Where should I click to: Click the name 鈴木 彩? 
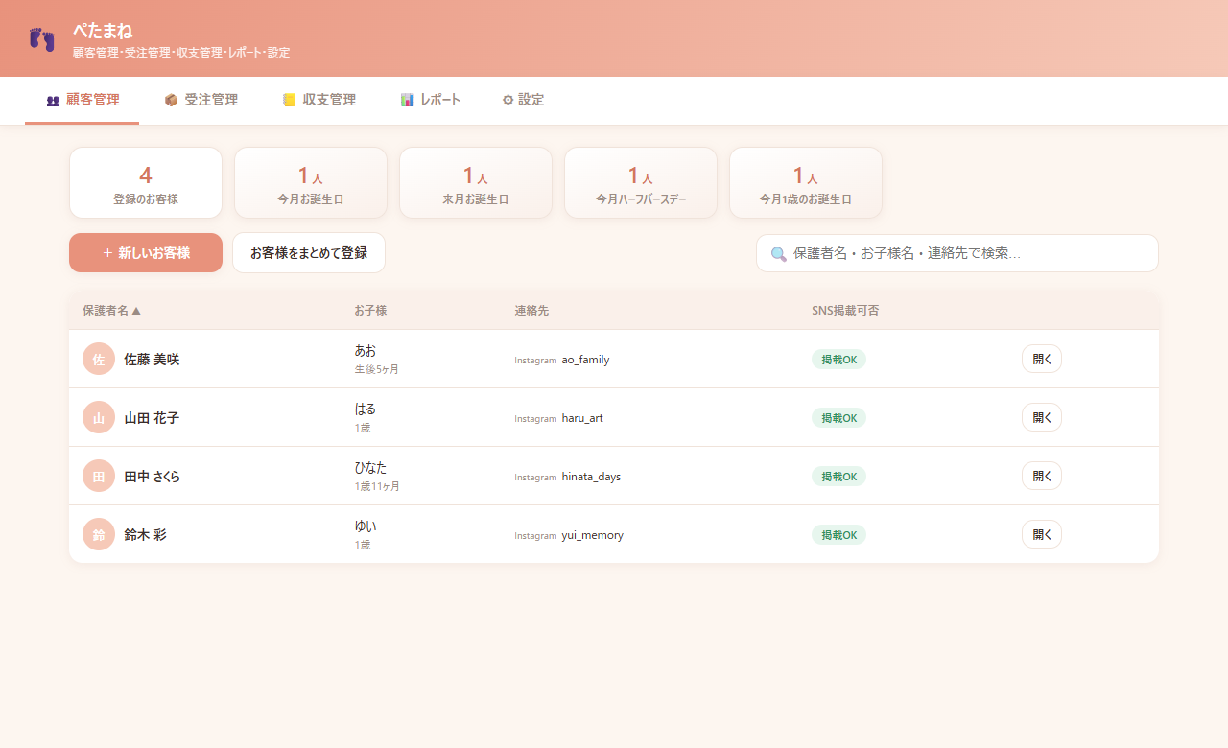[x=145, y=535]
